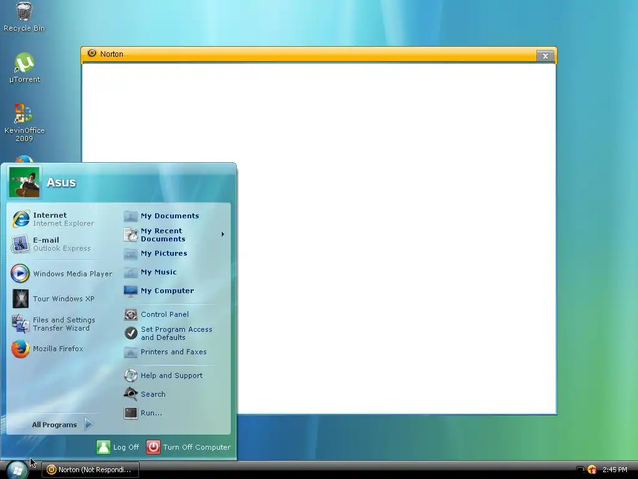
Task: Select Windows Media Player text label
Action: pos(72,274)
